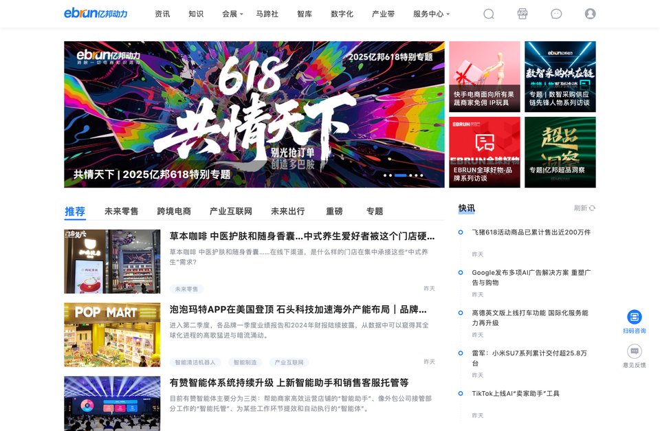Screen dimensions: 660x431
Task: Click the 产业互联网 tag under POP MART article
Action: [289, 362]
